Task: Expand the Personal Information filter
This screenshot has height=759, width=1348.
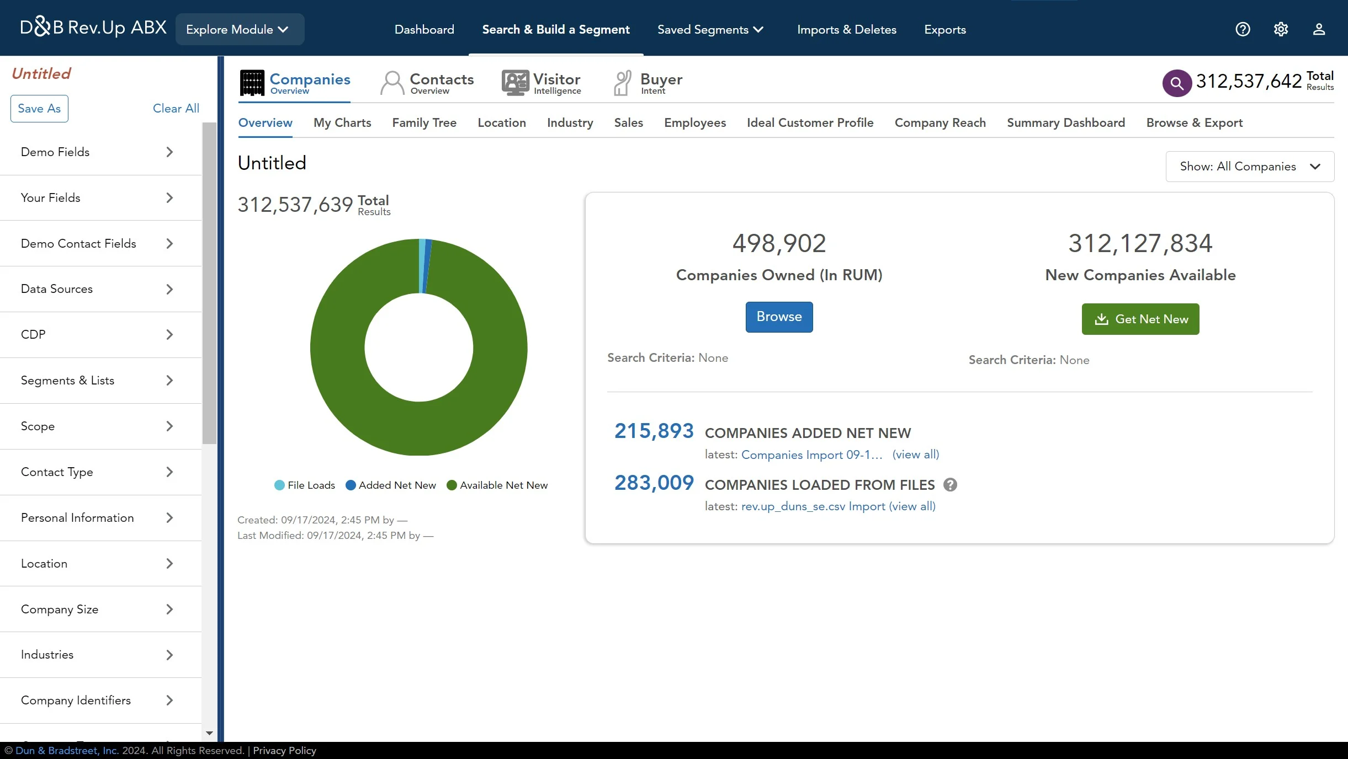Action: (x=100, y=518)
